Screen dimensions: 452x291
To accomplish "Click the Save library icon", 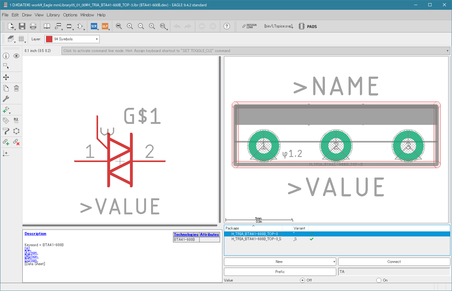I will tap(22, 26).
